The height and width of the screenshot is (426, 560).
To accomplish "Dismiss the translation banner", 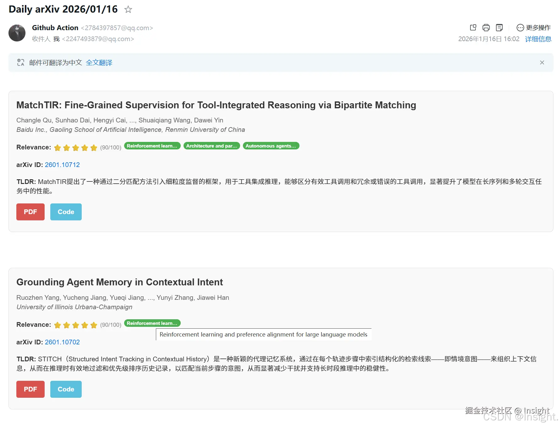I will click(x=542, y=62).
